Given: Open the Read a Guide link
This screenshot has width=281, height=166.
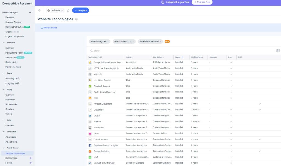Looking at the screenshot, I should [49, 28].
